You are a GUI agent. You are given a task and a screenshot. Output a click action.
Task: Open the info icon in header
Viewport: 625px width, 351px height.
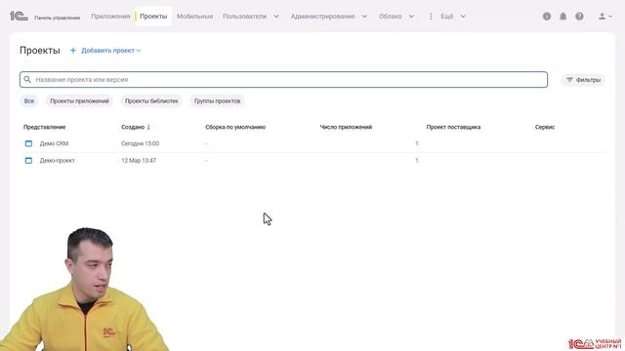(547, 17)
